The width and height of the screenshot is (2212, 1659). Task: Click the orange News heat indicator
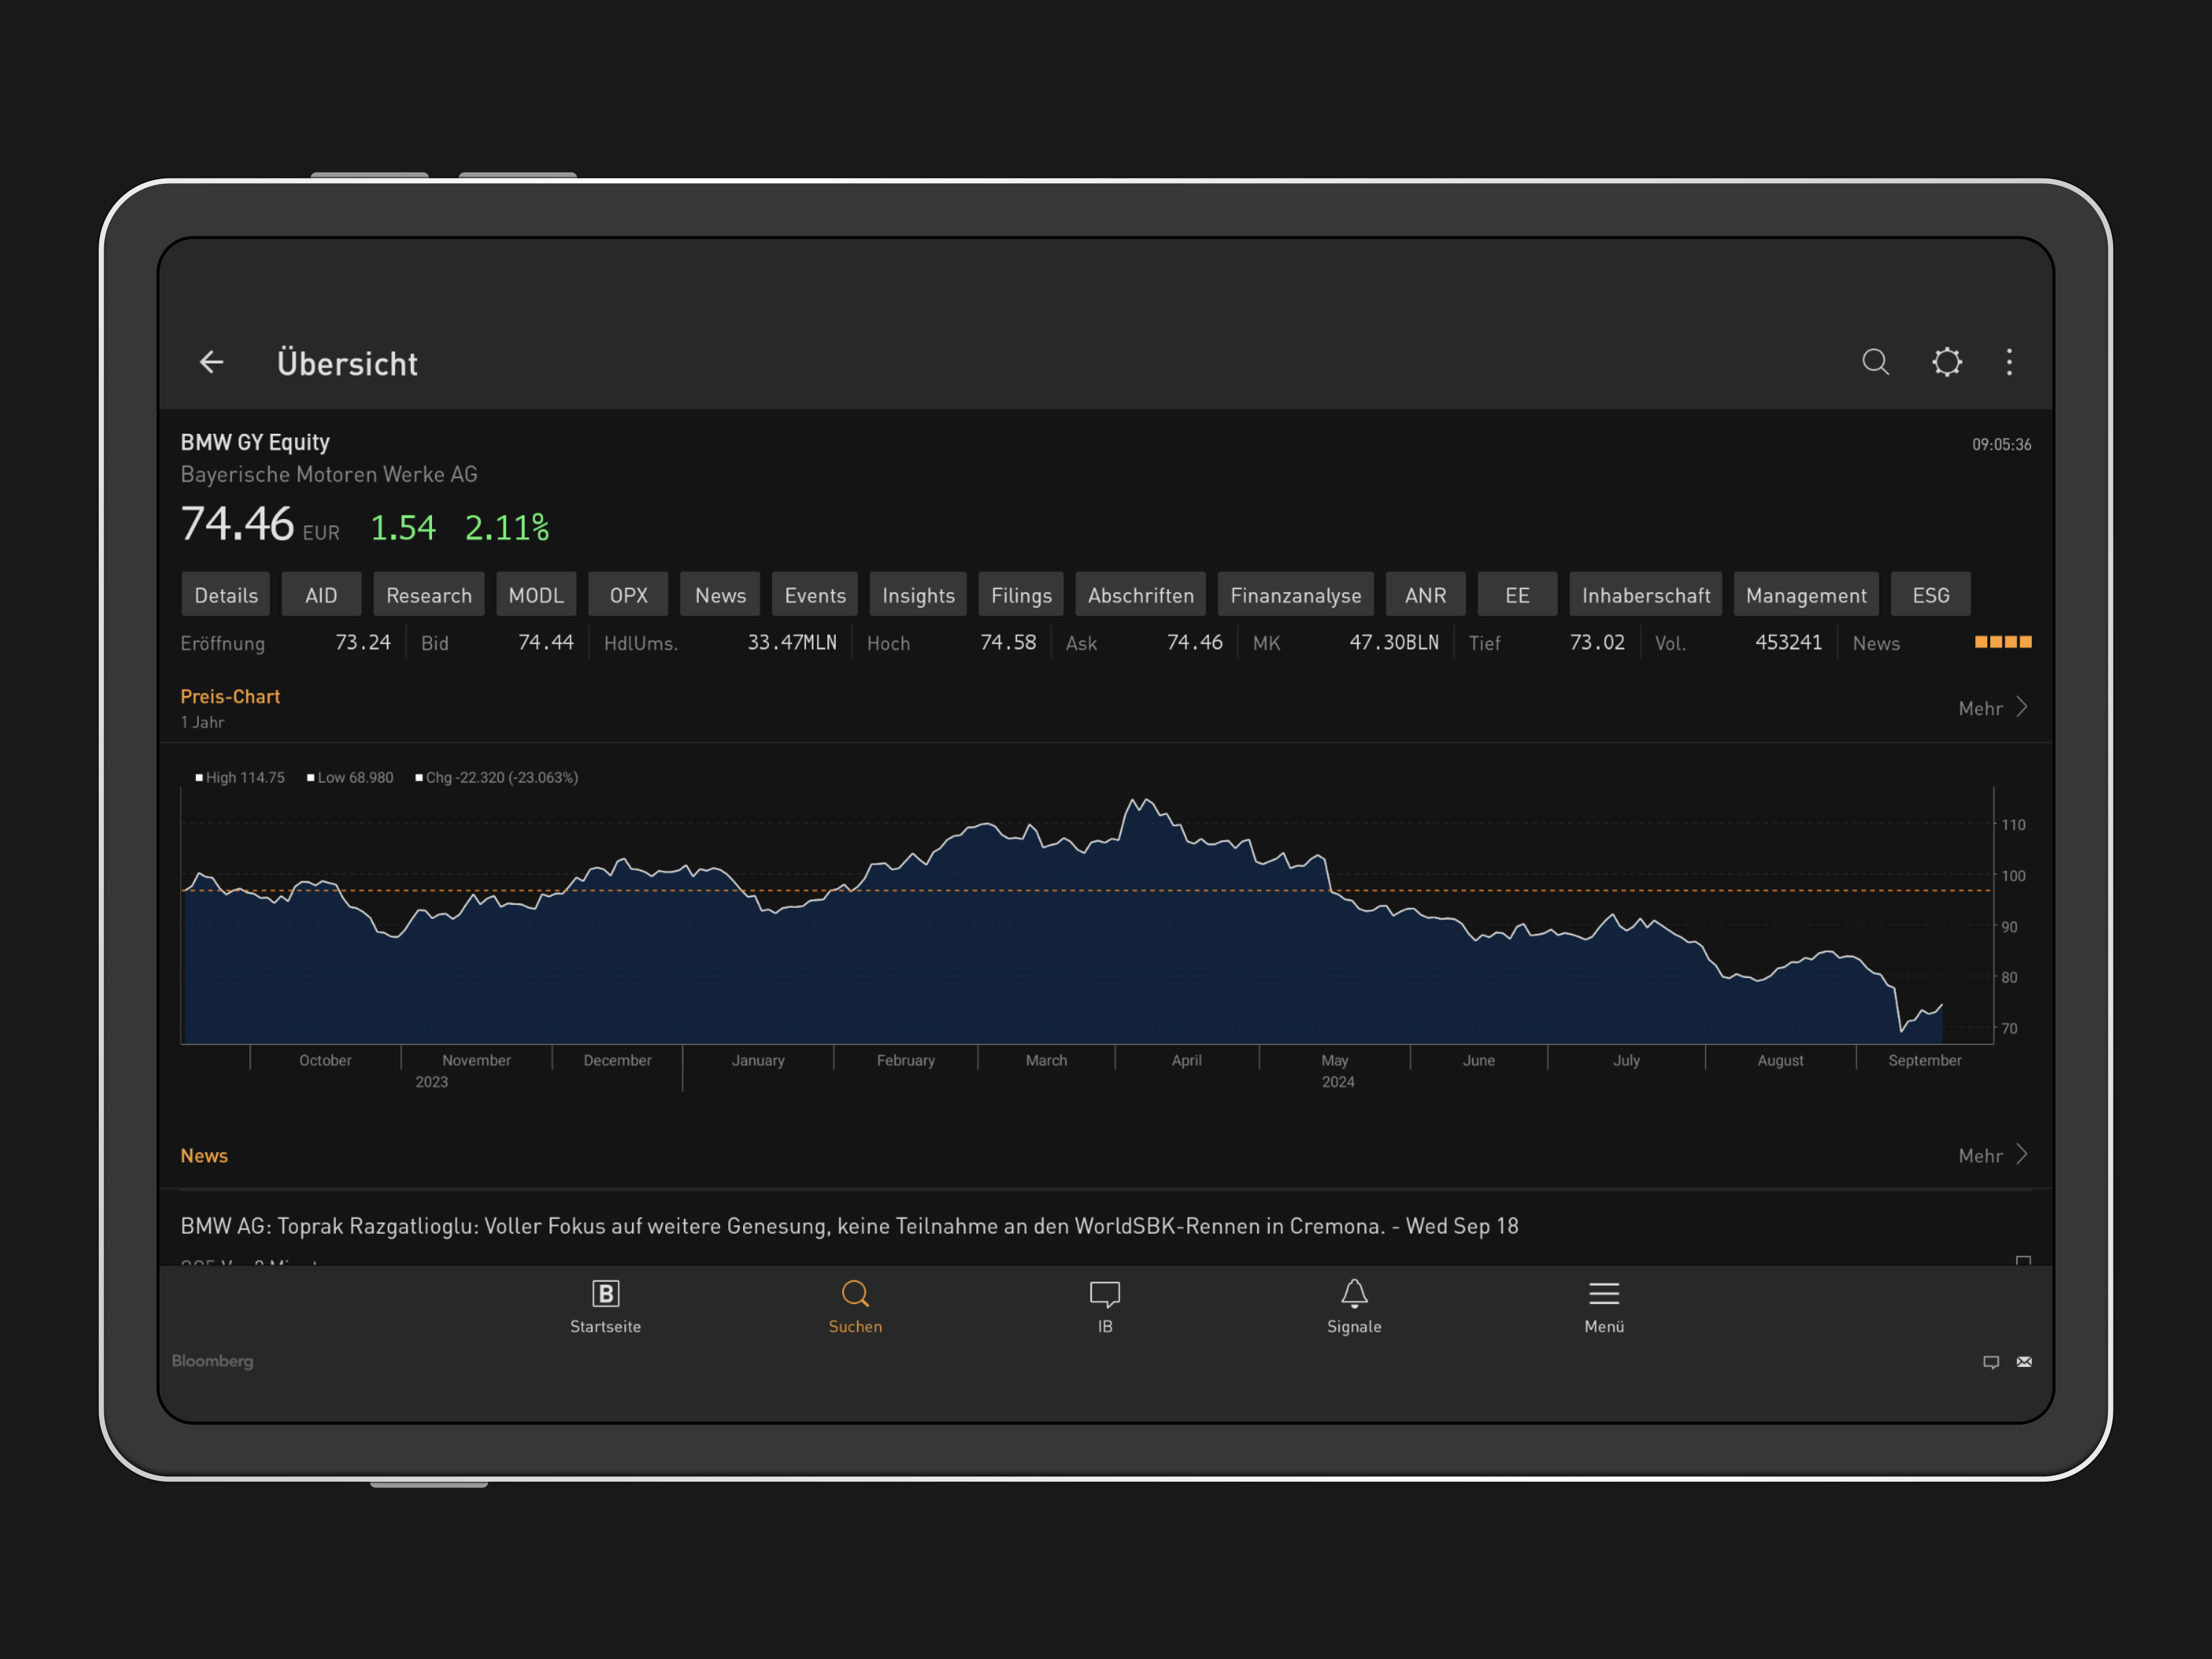(x=2003, y=642)
